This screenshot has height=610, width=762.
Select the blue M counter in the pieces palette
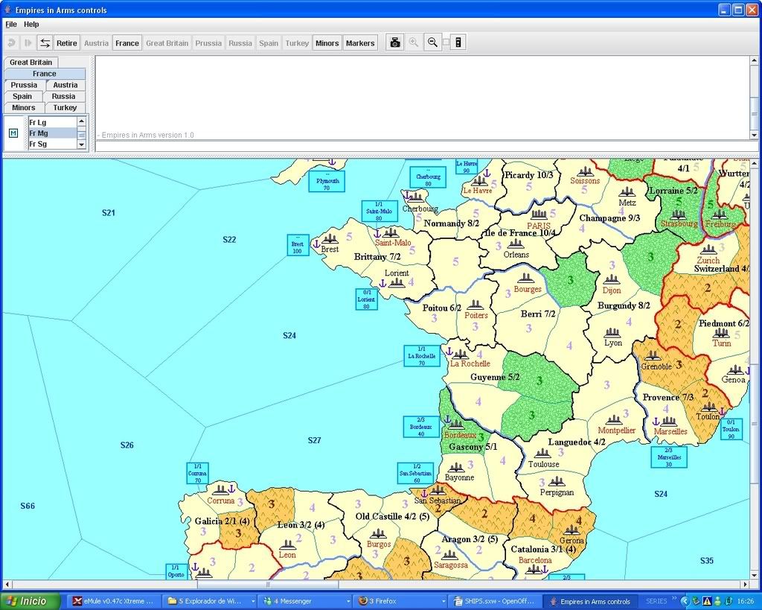point(13,133)
